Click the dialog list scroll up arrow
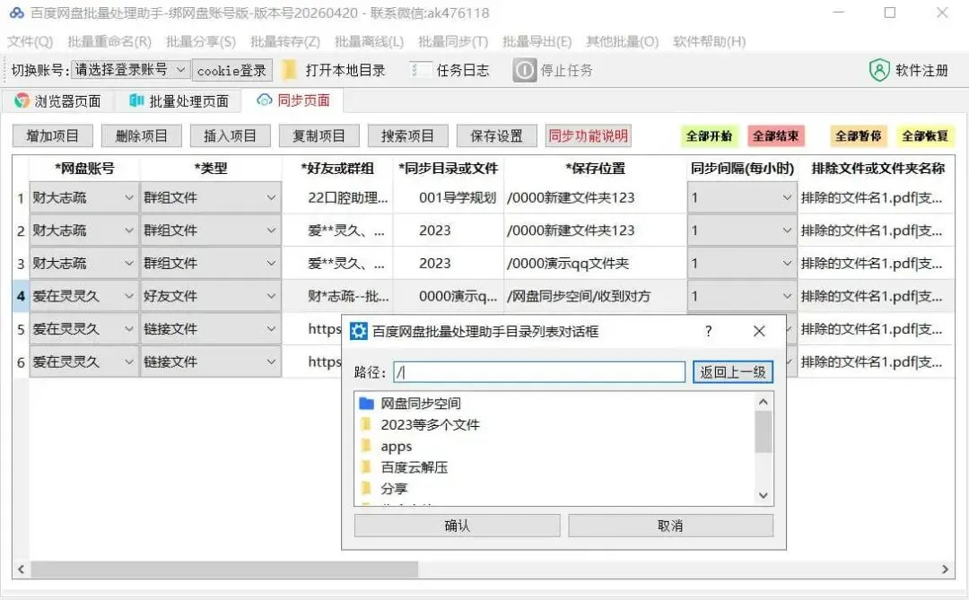The width and height of the screenshot is (969, 600). (x=764, y=403)
